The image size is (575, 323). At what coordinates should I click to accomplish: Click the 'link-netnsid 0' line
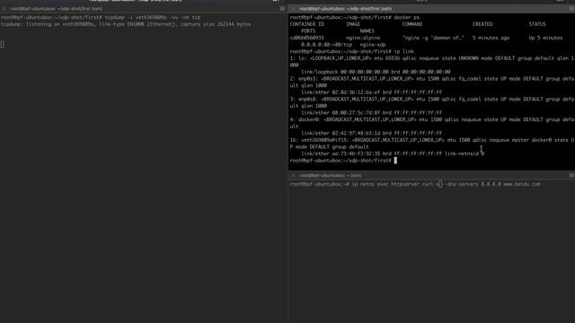point(393,153)
